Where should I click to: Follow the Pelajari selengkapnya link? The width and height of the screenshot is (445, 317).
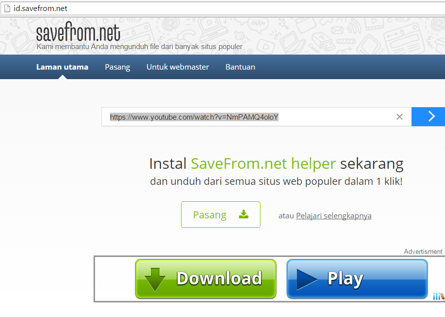click(x=334, y=216)
